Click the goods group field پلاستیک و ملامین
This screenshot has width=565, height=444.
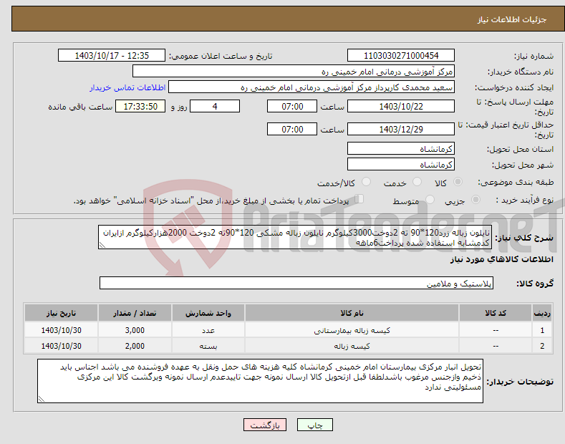[x=296, y=284]
